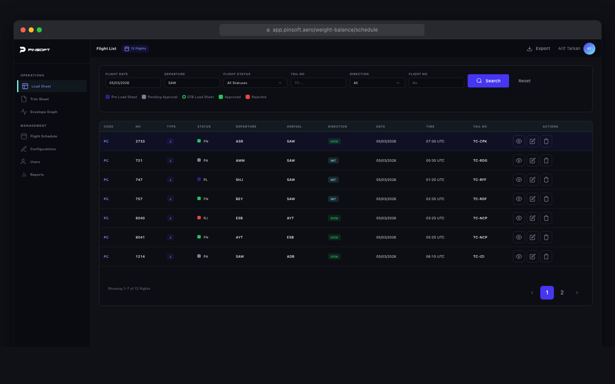Go to the Configurations panel

click(44, 148)
